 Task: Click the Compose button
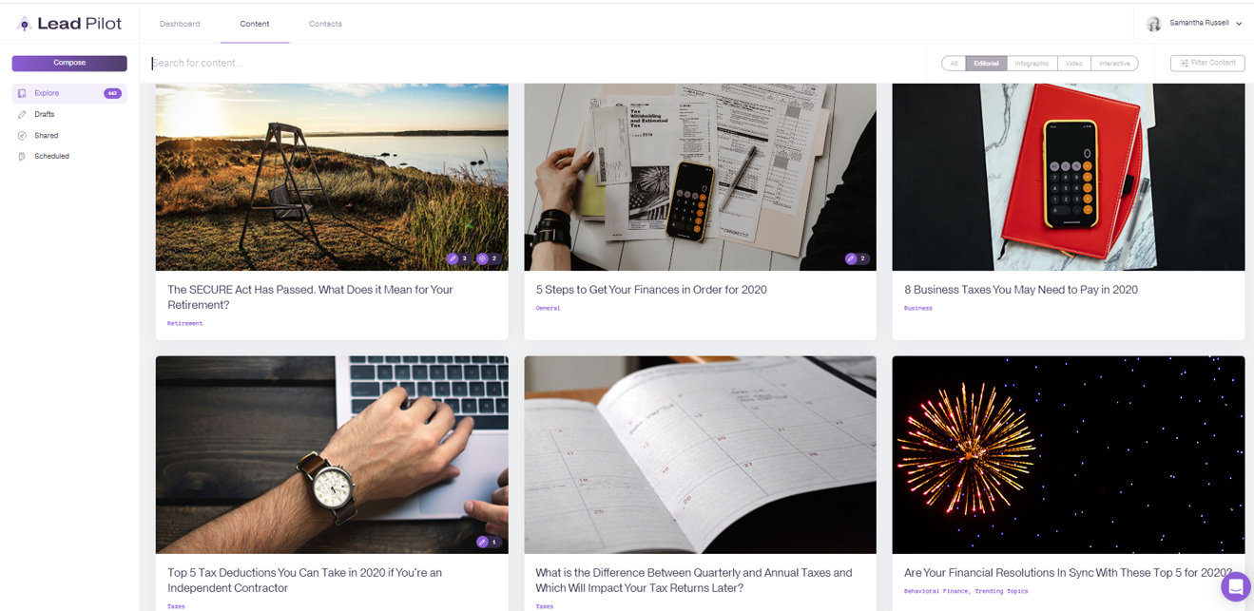(x=69, y=63)
